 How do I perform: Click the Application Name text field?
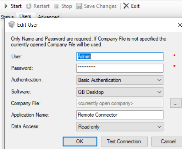coord(120,115)
